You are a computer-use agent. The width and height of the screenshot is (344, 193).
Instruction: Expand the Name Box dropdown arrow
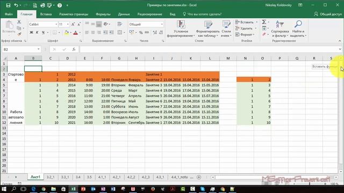38,49
